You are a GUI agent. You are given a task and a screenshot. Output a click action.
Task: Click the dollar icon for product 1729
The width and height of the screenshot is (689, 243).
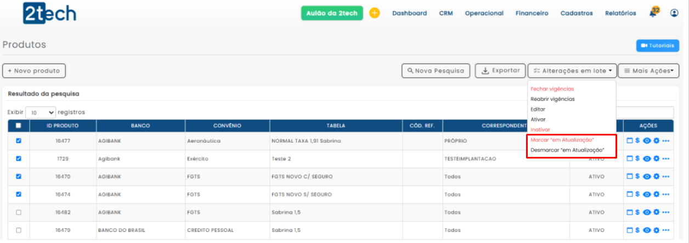(x=637, y=159)
